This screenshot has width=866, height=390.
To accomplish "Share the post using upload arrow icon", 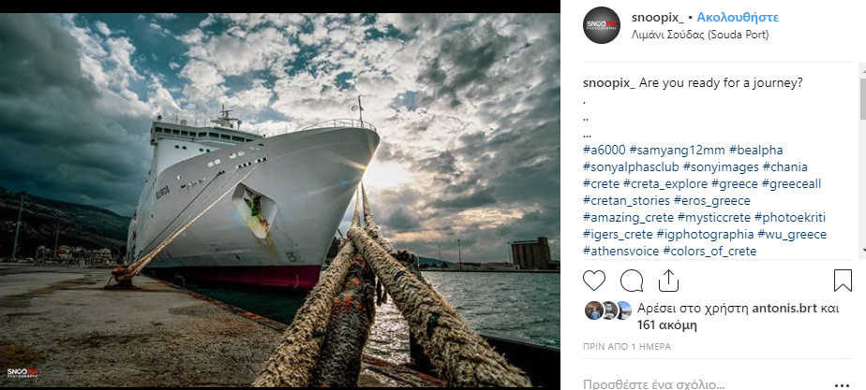I will (668, 281).
